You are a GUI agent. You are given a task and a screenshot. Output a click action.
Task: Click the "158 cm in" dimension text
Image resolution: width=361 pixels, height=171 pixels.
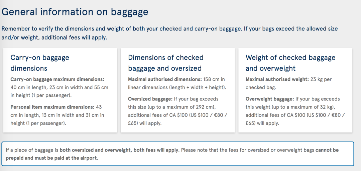click(x=214, y=80)
